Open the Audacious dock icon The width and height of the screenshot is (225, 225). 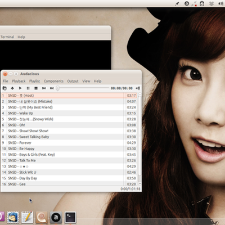point(56,218)
